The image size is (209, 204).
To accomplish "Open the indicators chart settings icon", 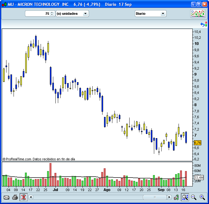I will (198, 14).
